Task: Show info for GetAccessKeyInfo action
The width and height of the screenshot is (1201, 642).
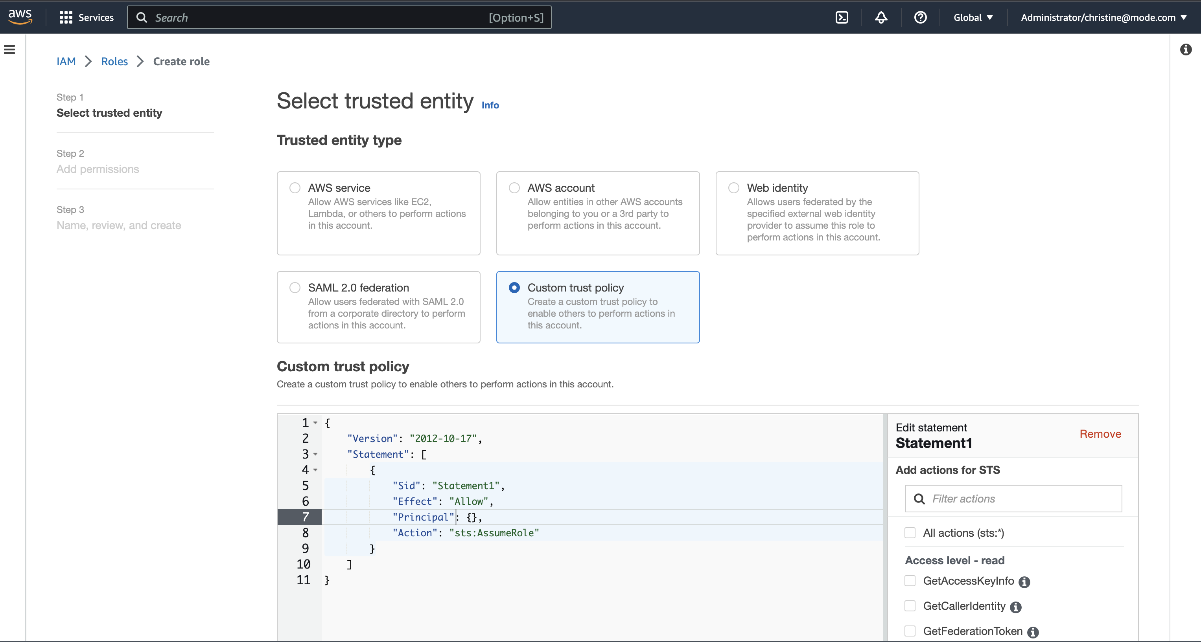Action: click(1024, 582)
